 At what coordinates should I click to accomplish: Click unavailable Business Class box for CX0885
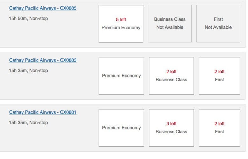pos(170,24)
